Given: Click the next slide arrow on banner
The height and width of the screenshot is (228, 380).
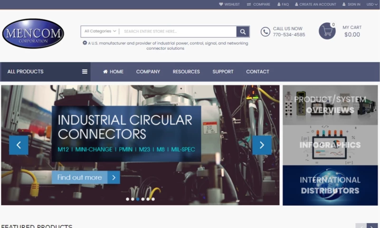Looking at the screenshot, I should [262, 145].
